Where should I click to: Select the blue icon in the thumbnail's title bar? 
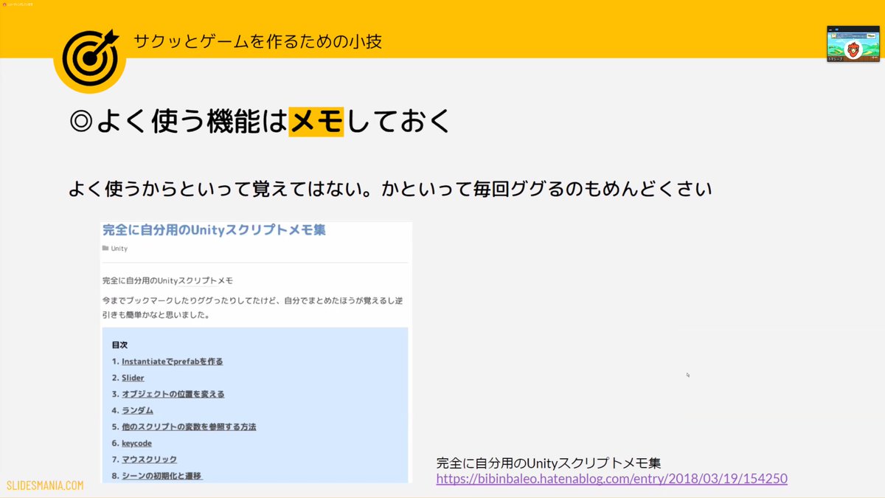837,29
